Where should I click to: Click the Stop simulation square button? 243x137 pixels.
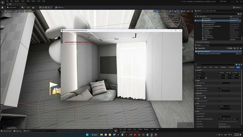pyautogui.click(x=46, y=8)
